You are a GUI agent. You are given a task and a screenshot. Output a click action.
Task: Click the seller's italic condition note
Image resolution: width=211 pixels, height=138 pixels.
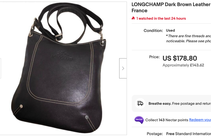point(189,39)
